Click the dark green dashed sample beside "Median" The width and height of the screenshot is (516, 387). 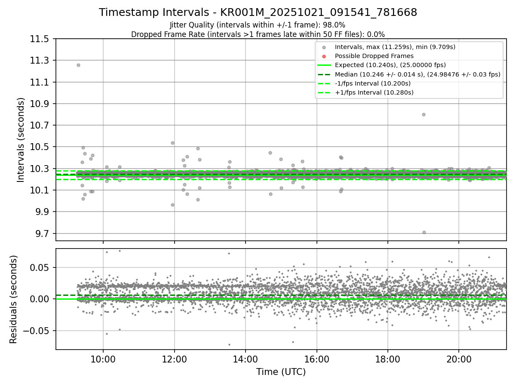[323, 74]
